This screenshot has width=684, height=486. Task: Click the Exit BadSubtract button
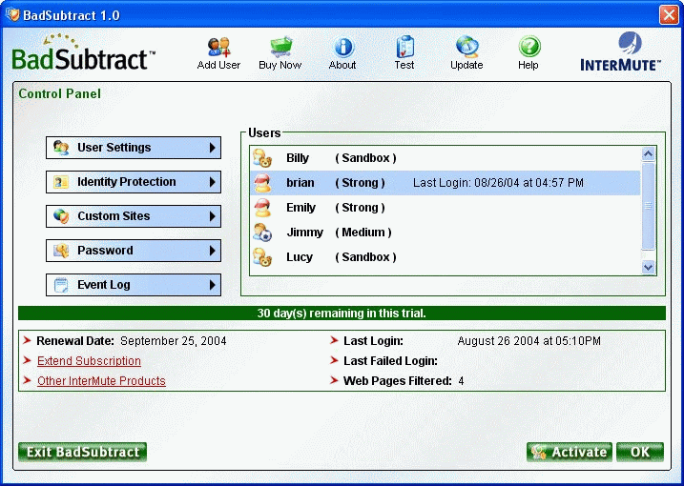click(x=82, y=452)
